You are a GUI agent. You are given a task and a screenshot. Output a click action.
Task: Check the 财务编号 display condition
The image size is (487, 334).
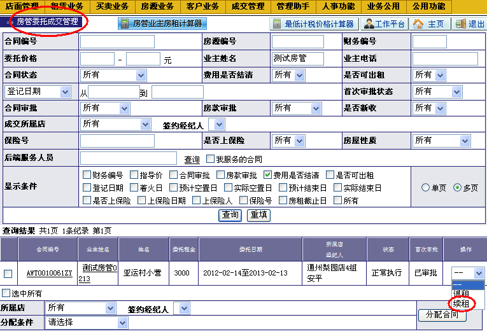(x=87, y=175)
